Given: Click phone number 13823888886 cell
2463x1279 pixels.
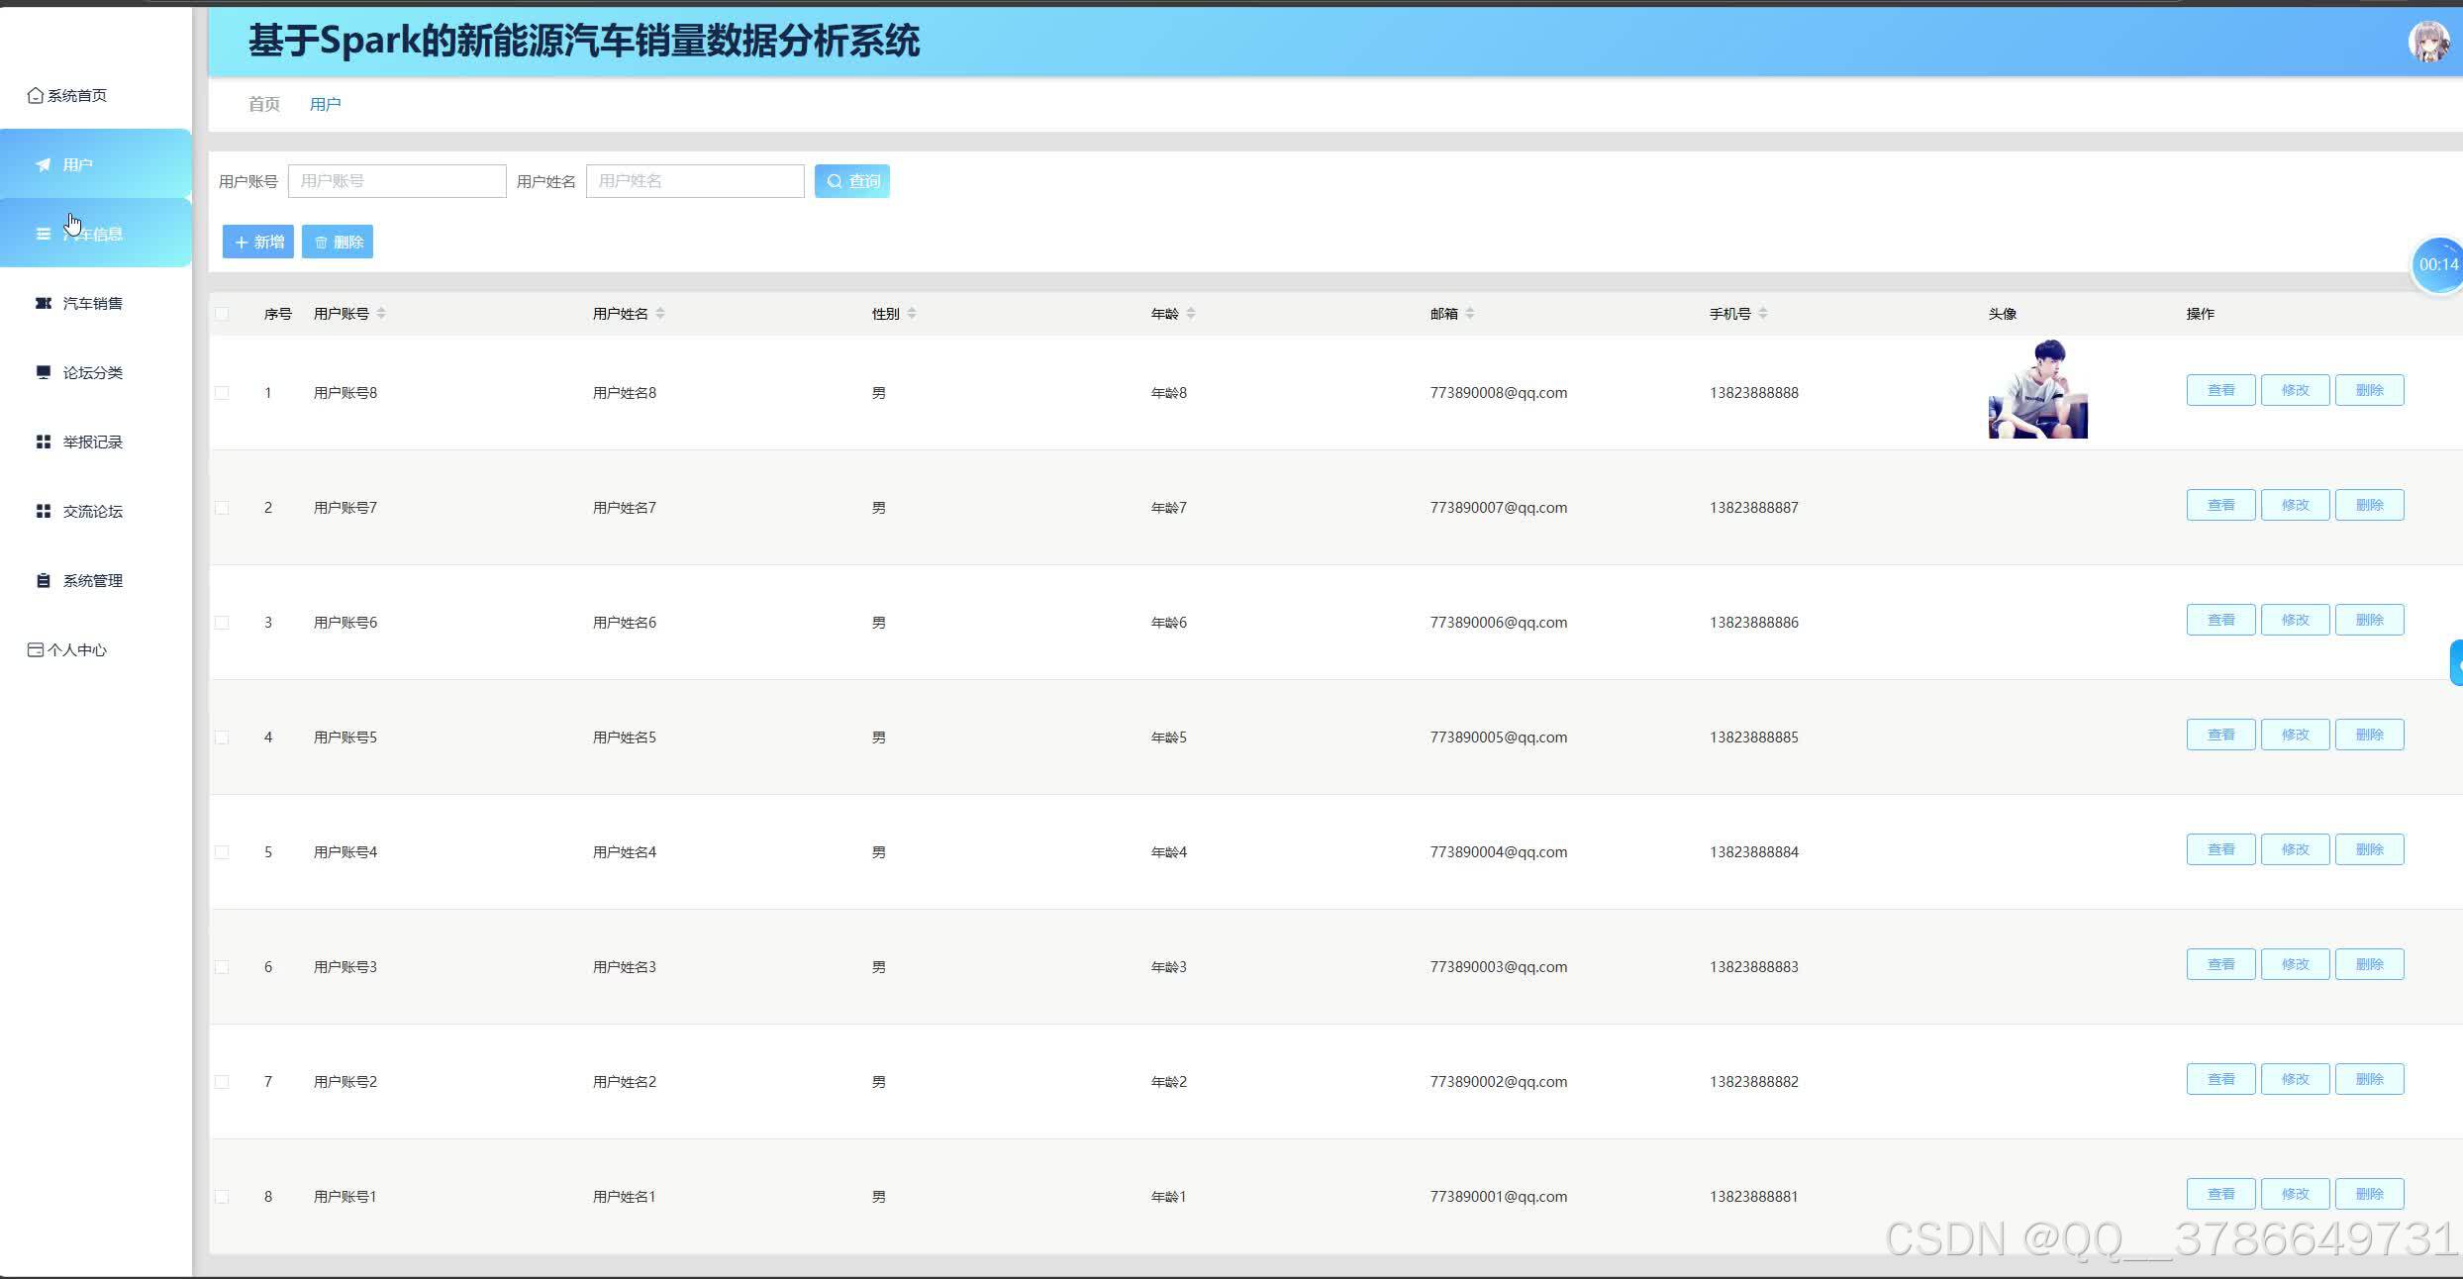Looking at the screenshot, I should 1754,623.
